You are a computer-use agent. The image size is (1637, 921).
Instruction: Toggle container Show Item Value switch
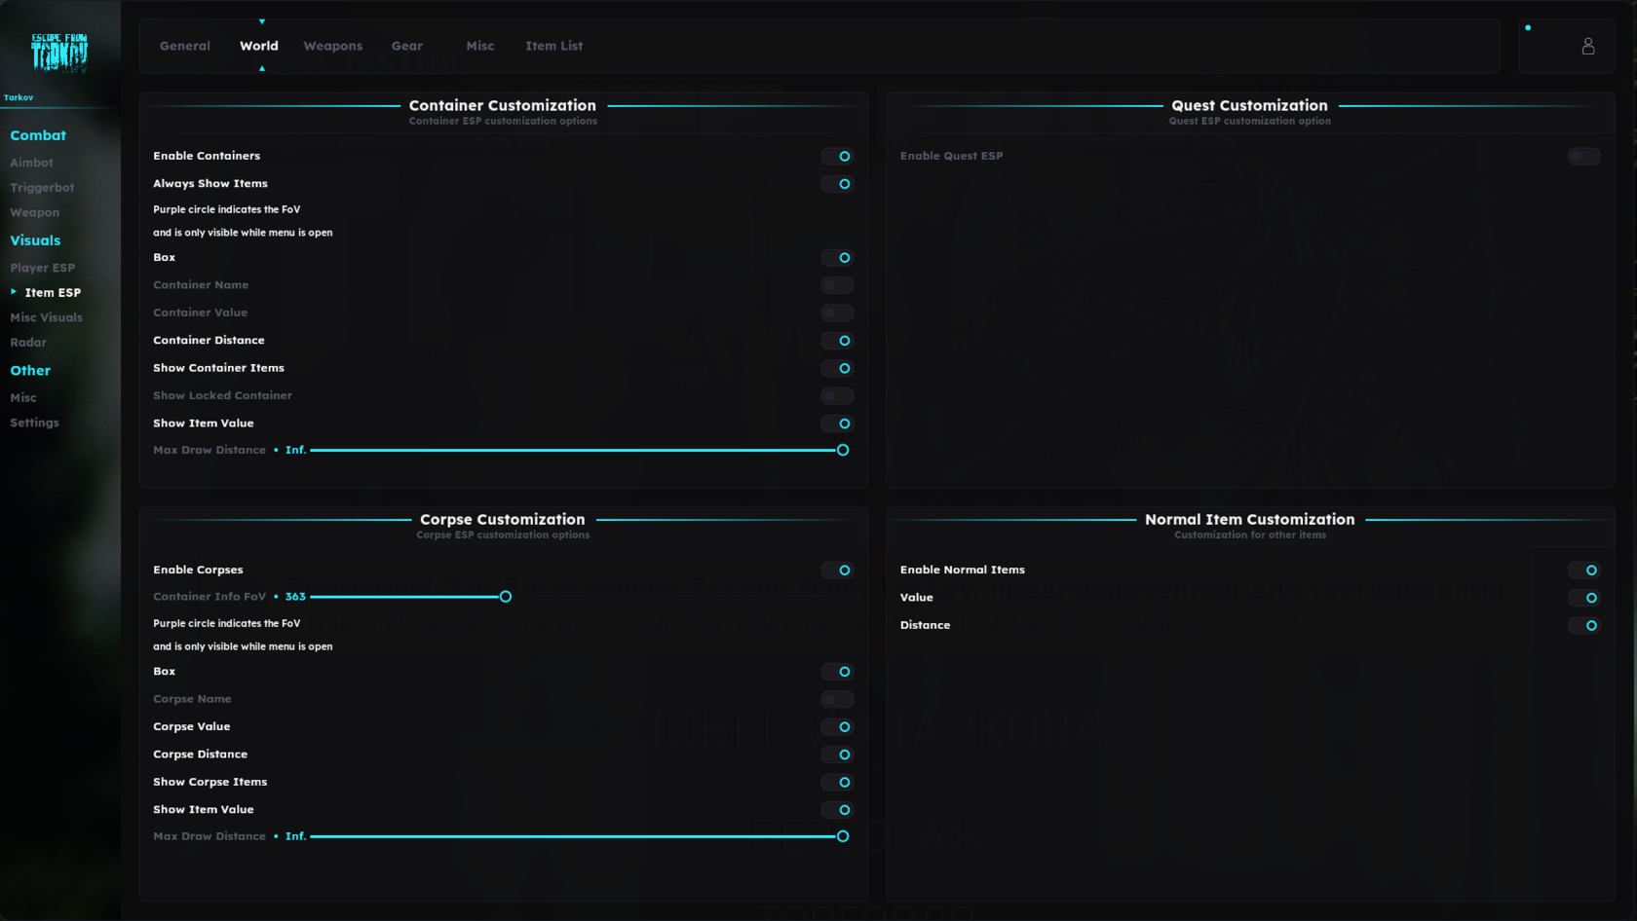coord(837,424)
